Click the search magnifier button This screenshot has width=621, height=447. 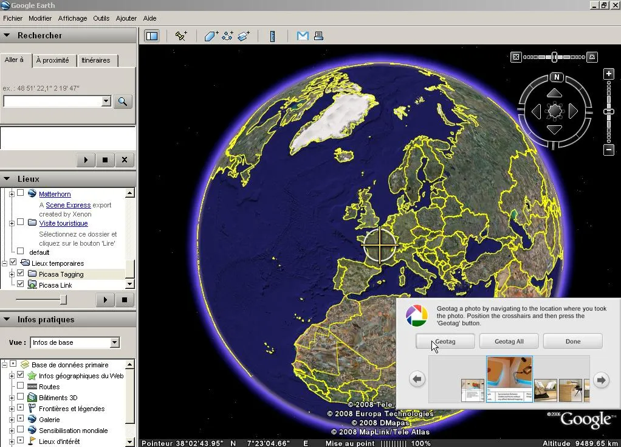click(x=123, y=102)
